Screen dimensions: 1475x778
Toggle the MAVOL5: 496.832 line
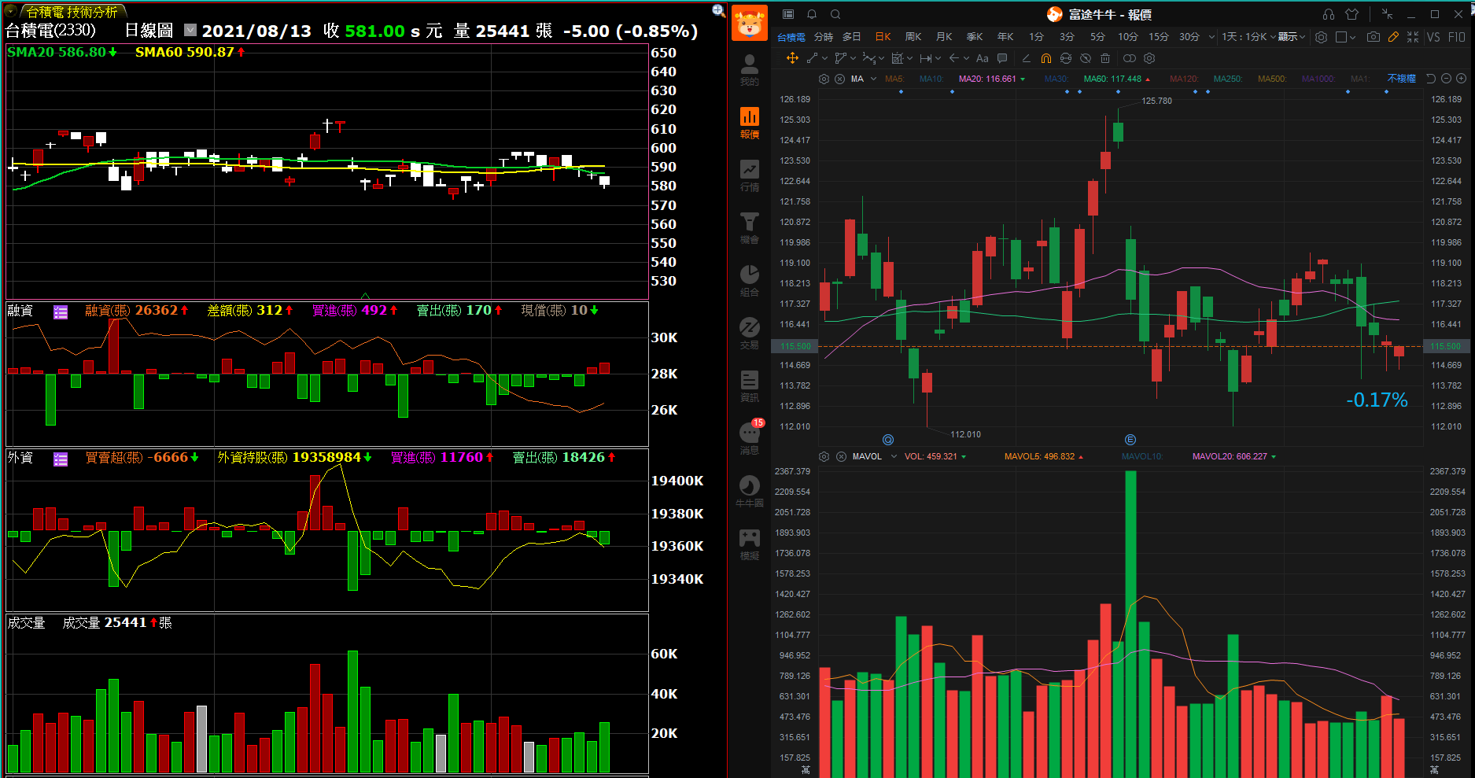(1039, 456)
